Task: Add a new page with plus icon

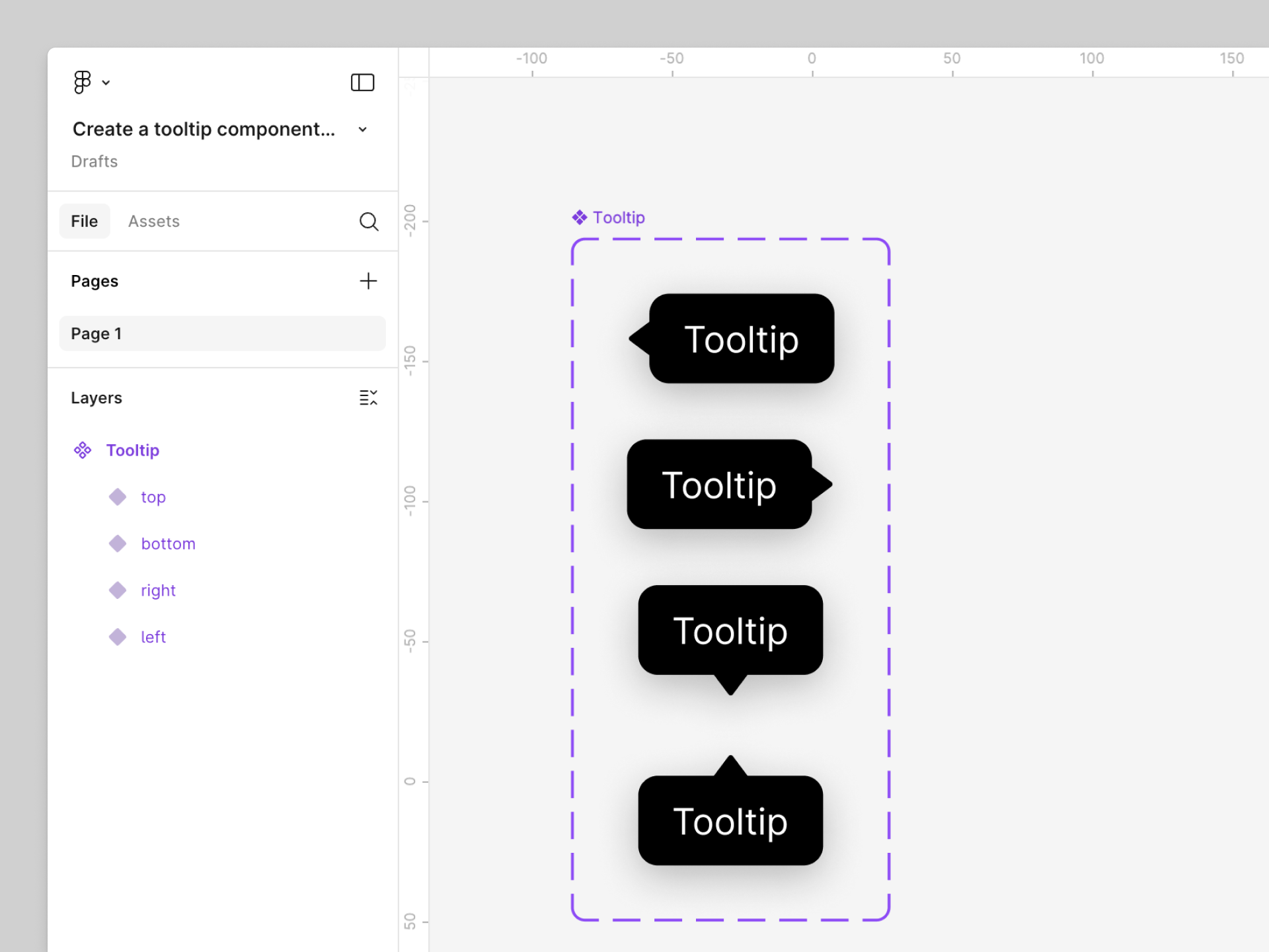Action: coord(368,281)
